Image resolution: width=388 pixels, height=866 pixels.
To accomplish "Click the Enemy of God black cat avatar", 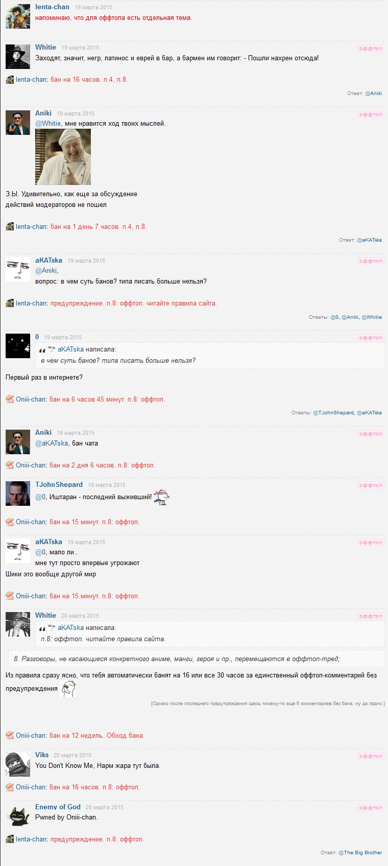I will coord(18,816).
